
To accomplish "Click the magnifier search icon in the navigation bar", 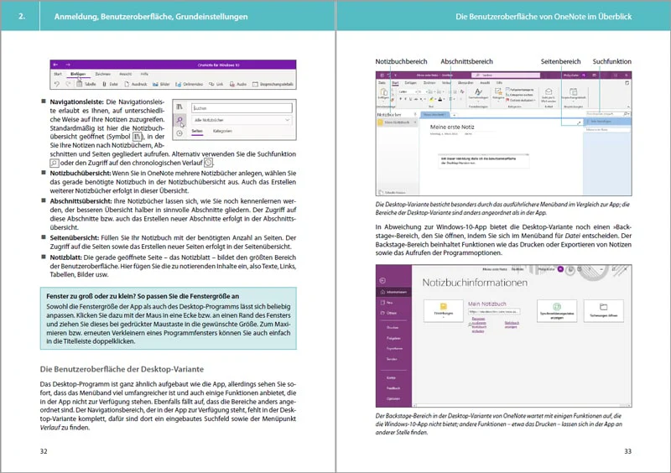I will click(179, 120).
